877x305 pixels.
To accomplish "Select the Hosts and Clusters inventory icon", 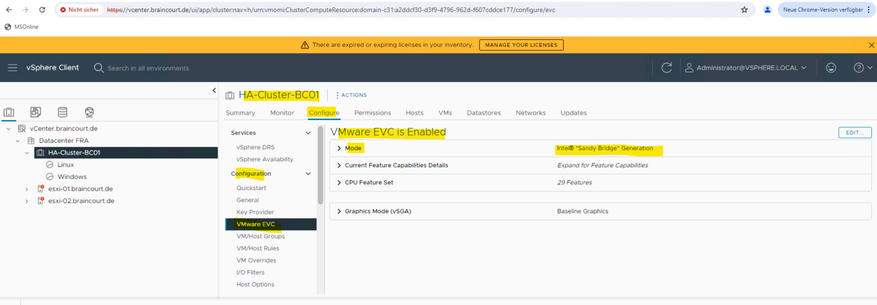I will tap(9, 112).
